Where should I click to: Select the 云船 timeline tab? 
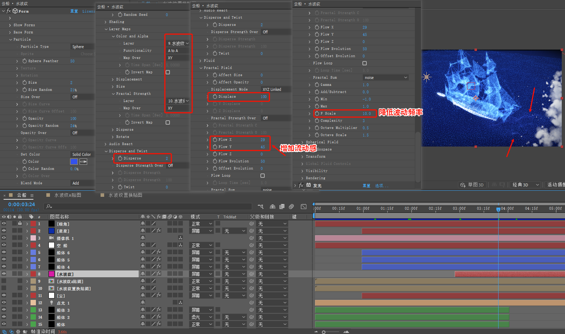22,195
